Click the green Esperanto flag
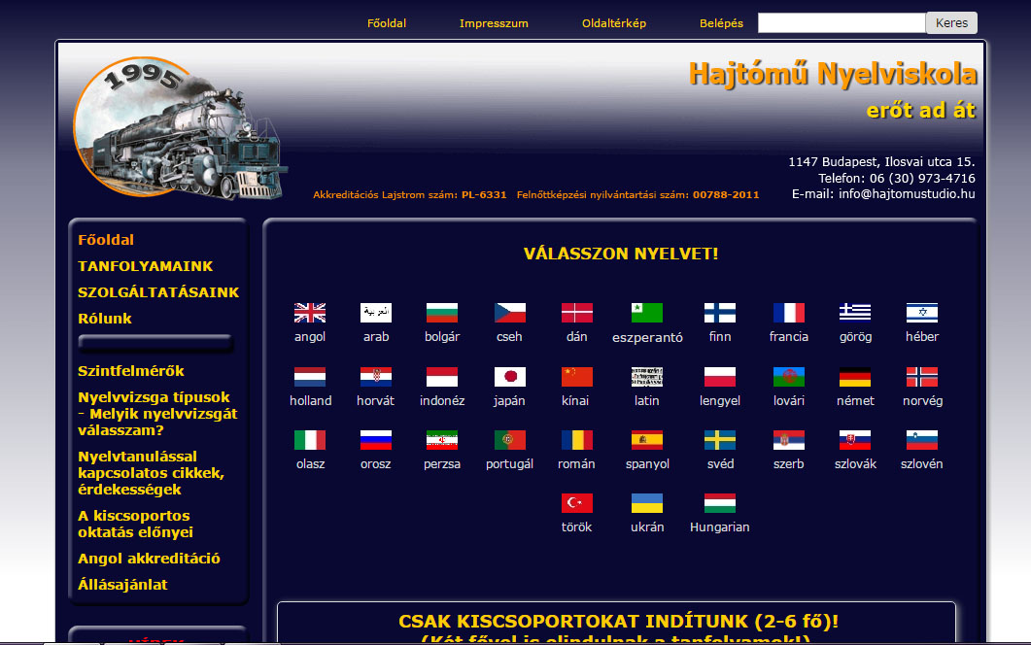 pos(647,313)
